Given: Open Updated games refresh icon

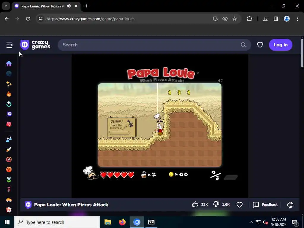Looking at the screenshot, I should click(x=9, y=104).
